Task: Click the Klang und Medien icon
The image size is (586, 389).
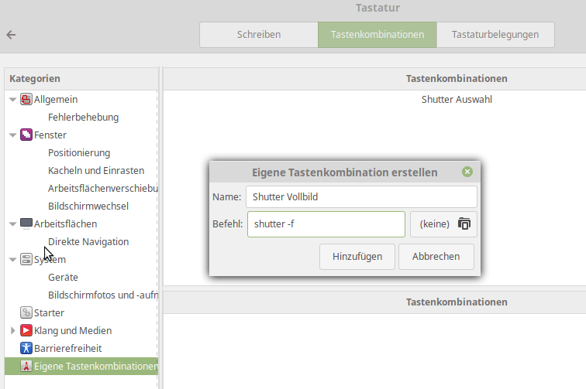Action: tap(26, 331)
